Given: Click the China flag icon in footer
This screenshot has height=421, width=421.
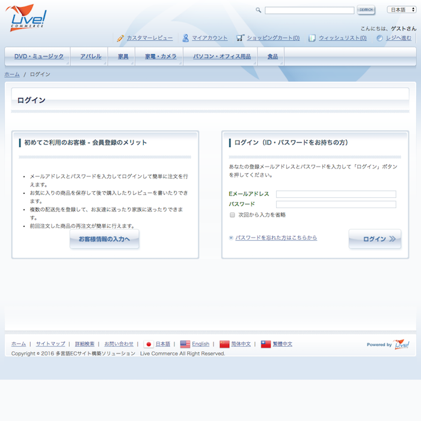Looking at the screenshot, I should point(224,344).
